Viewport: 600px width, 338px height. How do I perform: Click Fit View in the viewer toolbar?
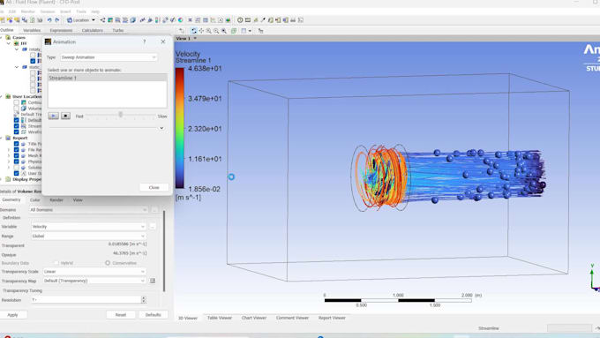click(224, 31)
